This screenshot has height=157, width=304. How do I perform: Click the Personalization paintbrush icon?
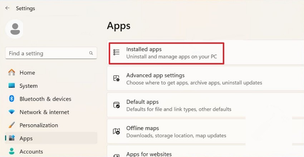(12, 125)
